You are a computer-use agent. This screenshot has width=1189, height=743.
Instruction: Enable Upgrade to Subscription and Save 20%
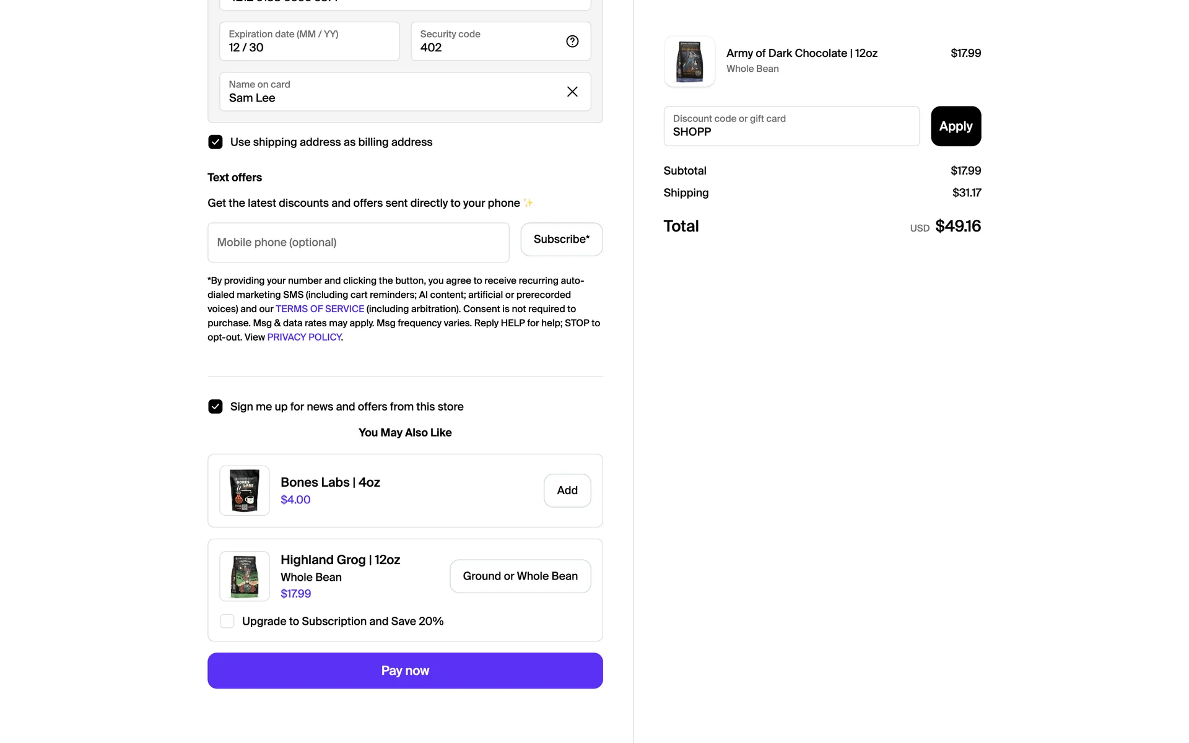tap(227, 621)
